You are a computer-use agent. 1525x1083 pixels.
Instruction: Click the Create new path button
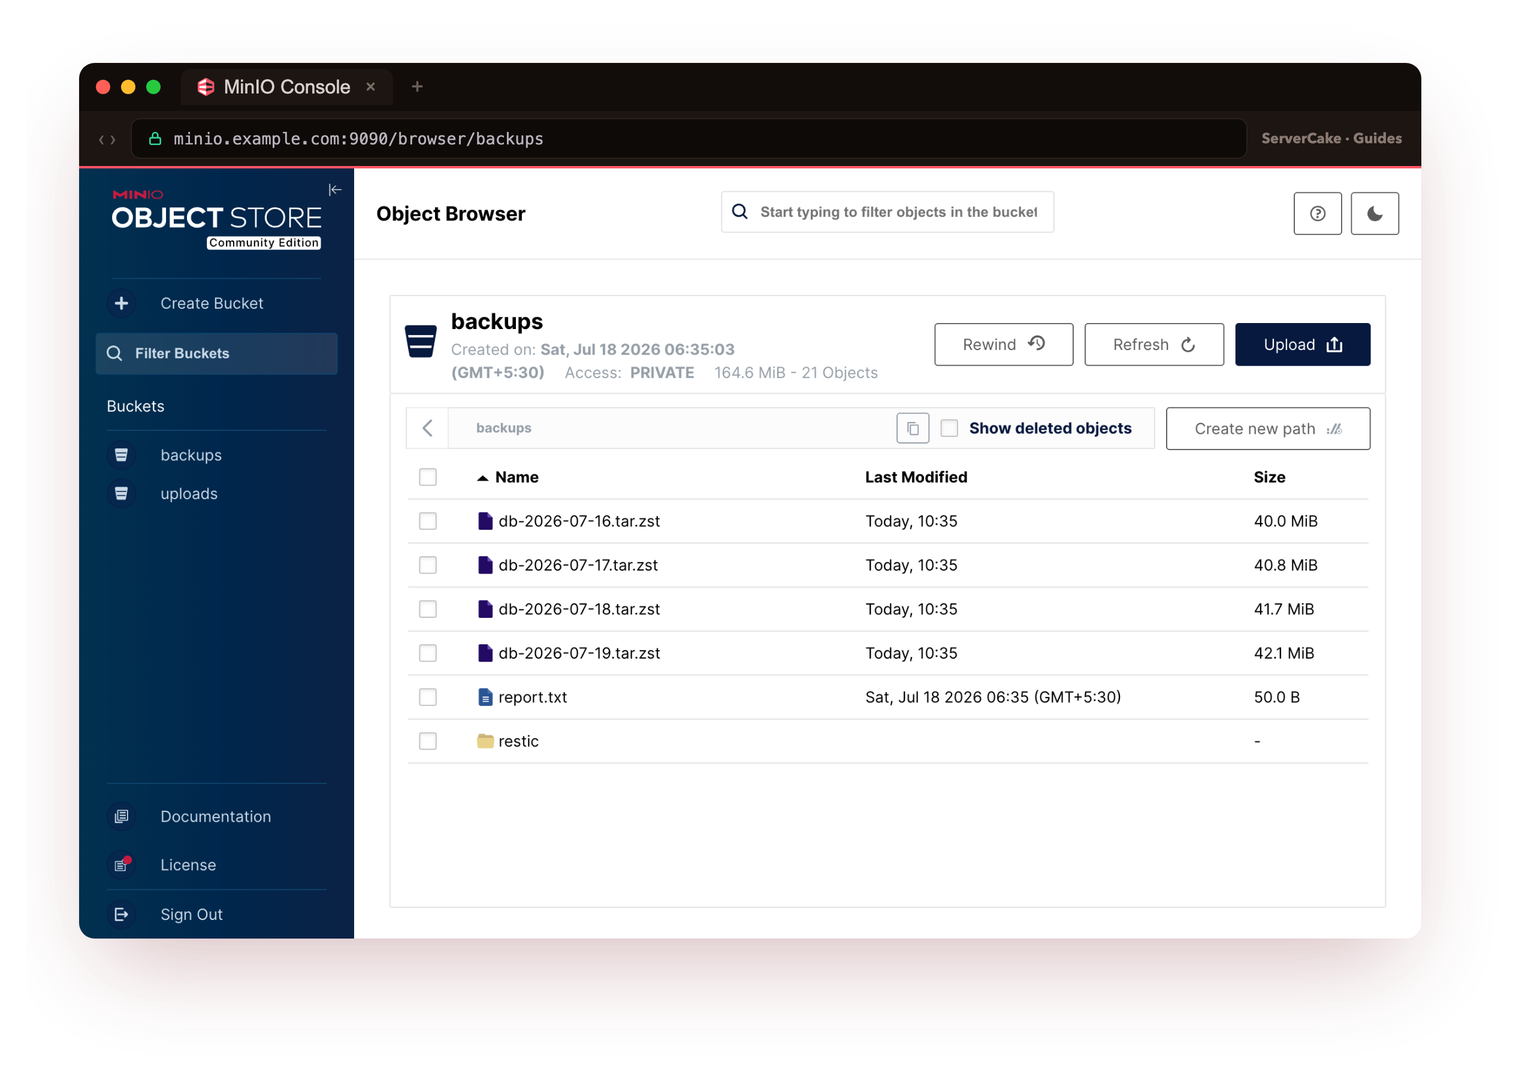(x=1269, y=429)
